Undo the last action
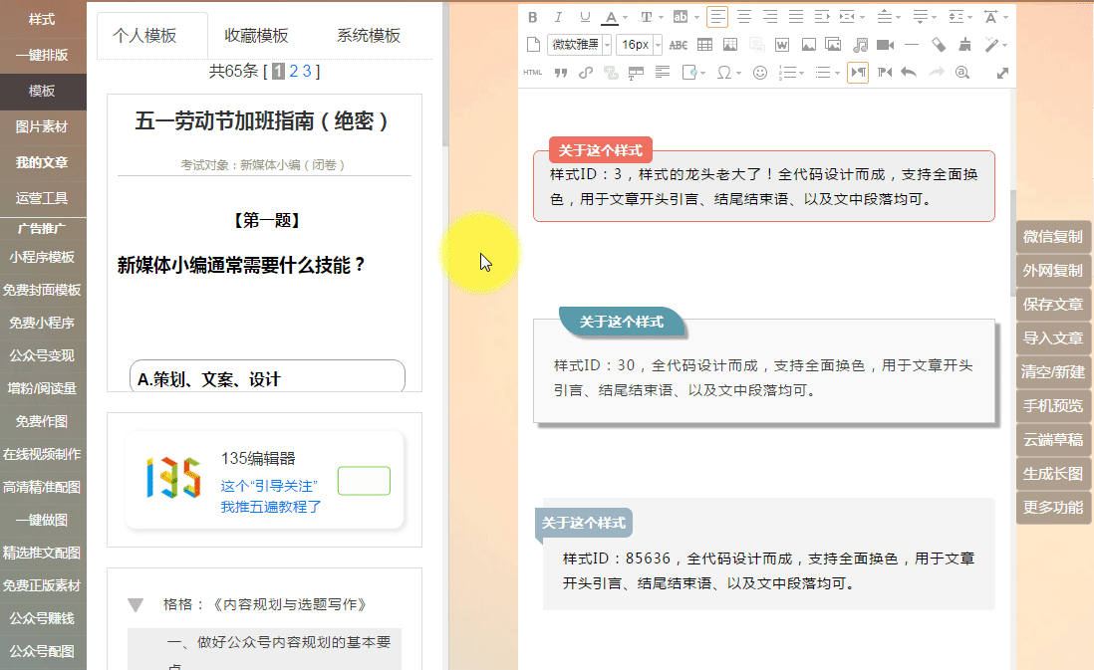This screenshot has height=670, width=1094. click(x=909, y=73)
